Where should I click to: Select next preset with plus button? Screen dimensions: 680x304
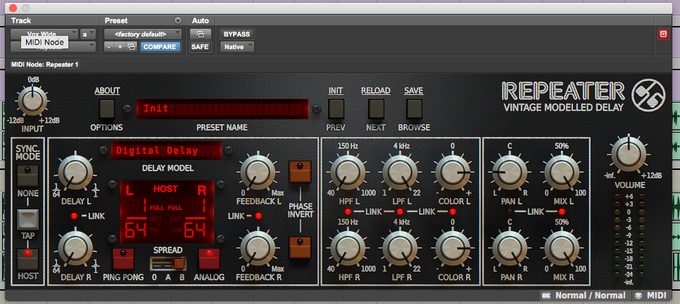120,47
